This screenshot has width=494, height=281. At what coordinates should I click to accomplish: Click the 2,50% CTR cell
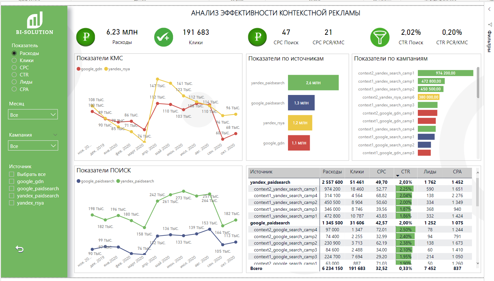click(x=405, y=230)
